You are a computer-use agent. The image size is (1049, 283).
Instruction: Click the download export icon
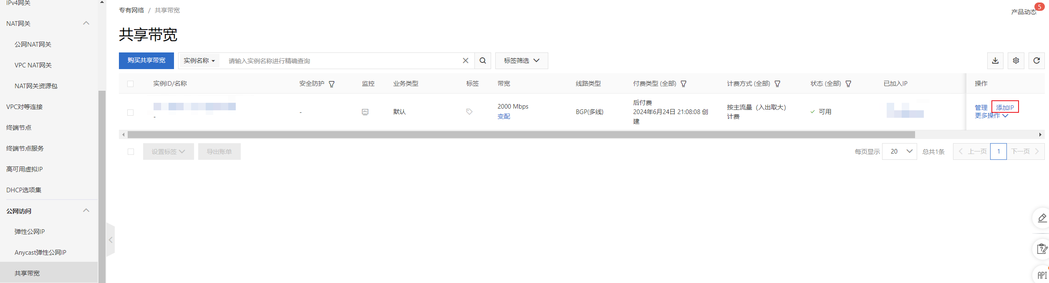pos(995,61)
